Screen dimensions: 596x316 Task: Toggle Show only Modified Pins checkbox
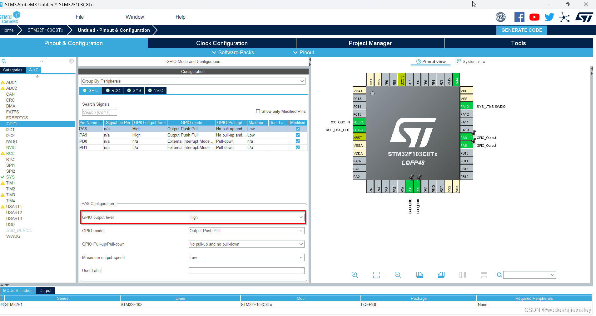[x=258, y=111]
